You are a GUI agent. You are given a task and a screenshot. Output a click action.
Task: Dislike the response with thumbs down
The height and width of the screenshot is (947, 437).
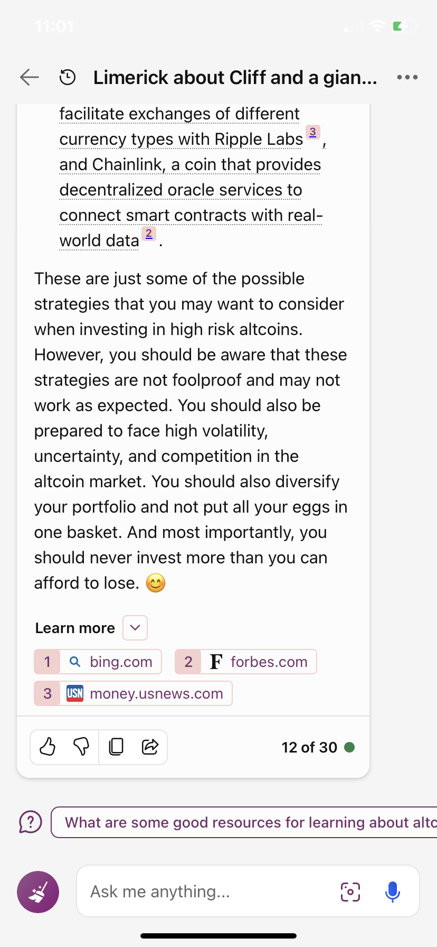click(81, 747)
